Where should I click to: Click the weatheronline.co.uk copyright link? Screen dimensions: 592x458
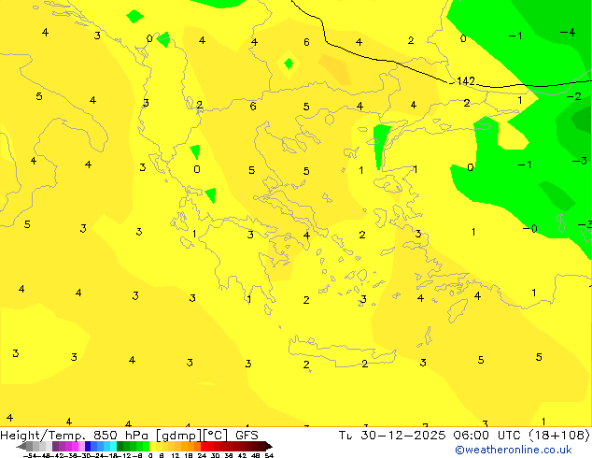pyautogui.click(x=513, y=450)
